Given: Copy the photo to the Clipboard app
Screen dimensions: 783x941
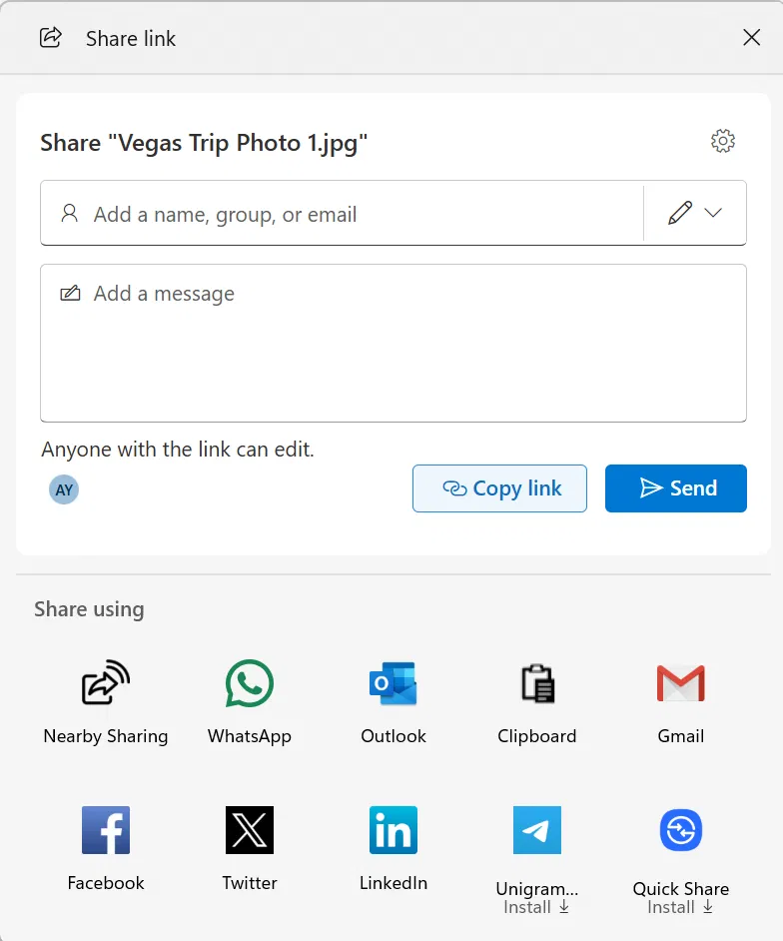Looking at the screenshot, I should pyautogui.click(x=536, y=699).
